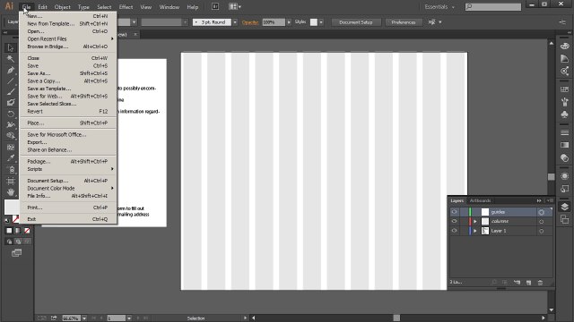
Task: Target the Layer 1 circle
Action: (542, 231)
